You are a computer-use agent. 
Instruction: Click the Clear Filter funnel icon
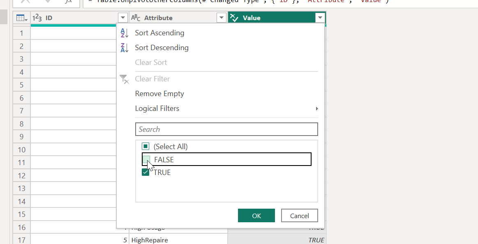click(124, 79)
